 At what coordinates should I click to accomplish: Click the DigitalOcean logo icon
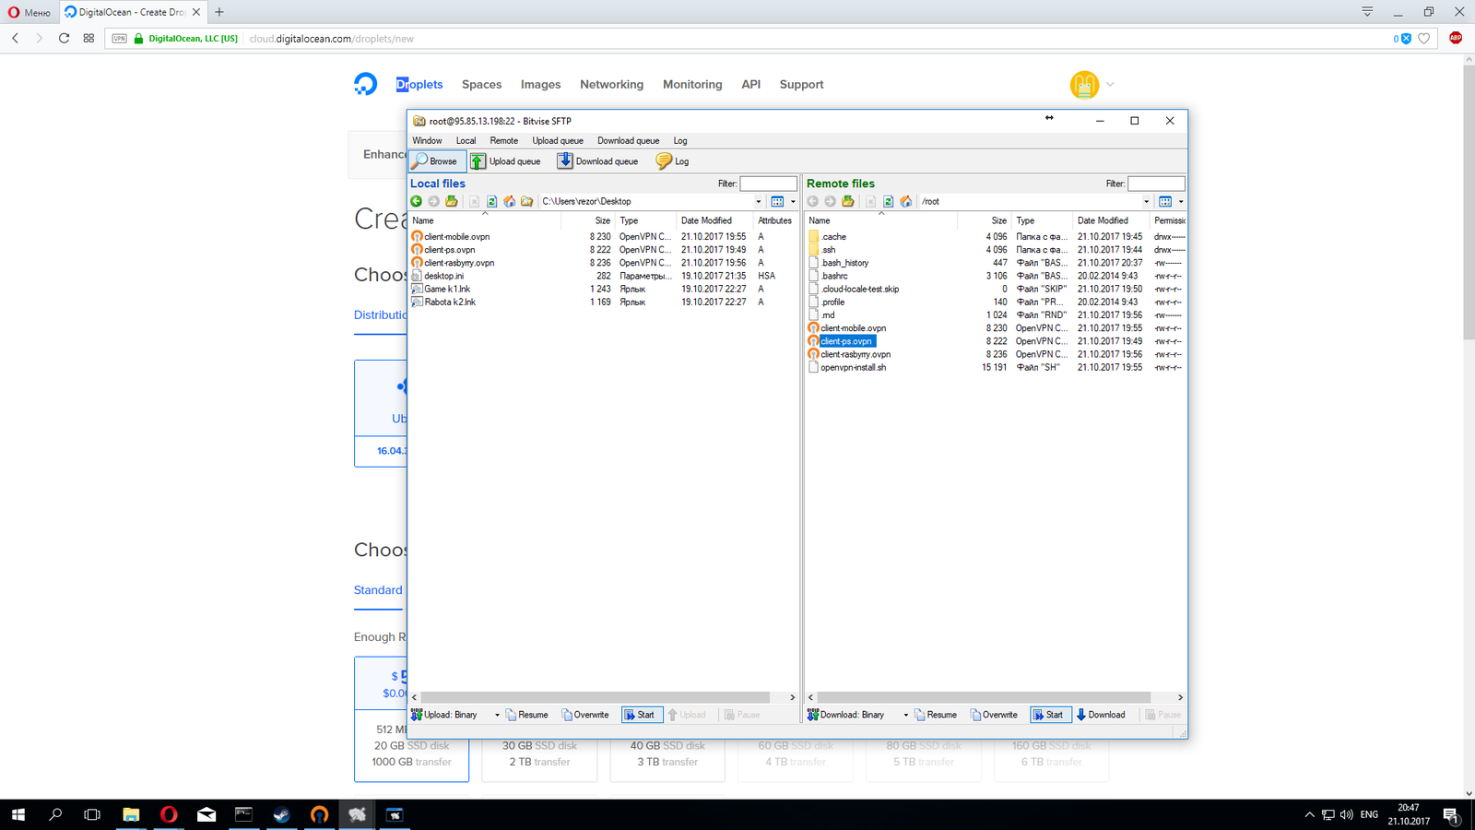[365, 84]
